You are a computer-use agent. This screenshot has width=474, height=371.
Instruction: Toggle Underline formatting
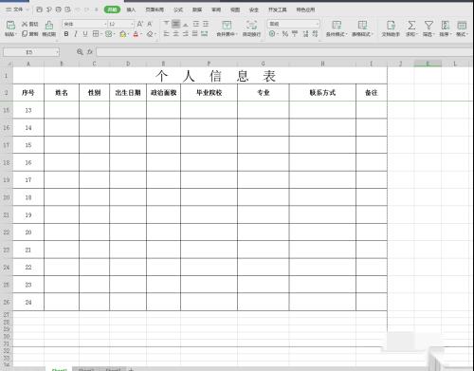point(85,33)
